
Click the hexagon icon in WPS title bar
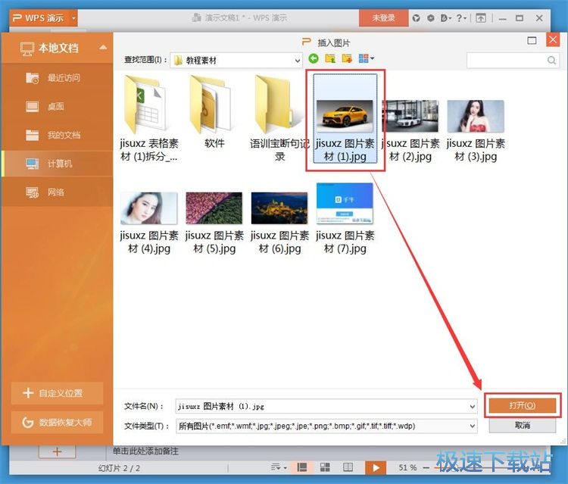[x=431, y=17]
